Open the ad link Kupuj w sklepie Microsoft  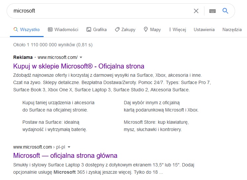(x=79, y=66)
